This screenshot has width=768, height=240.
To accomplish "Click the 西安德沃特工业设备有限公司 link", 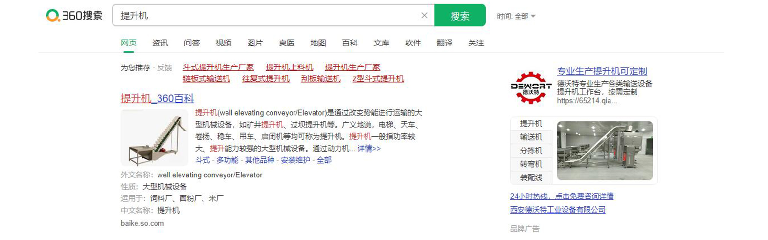I will coord(558,210).
